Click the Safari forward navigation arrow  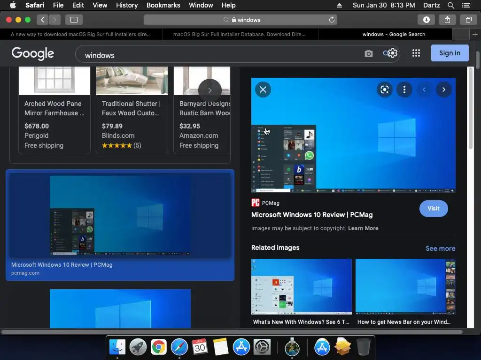[x=54, y=20]
